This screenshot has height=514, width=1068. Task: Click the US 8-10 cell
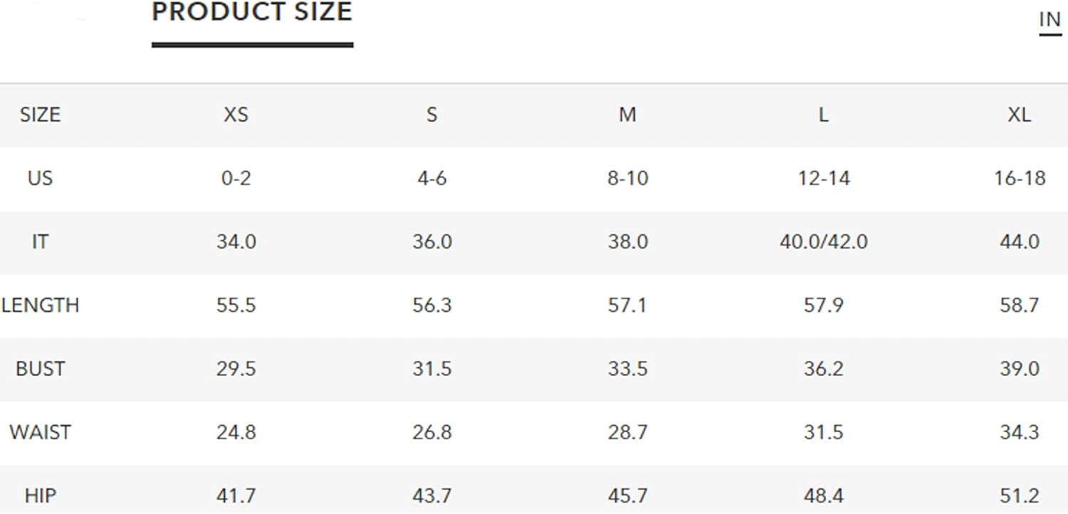tap(627, 178)
